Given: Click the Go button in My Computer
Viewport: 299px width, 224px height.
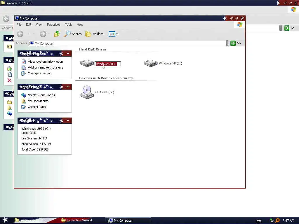Looking at the screenshot, I should [236, 43].
